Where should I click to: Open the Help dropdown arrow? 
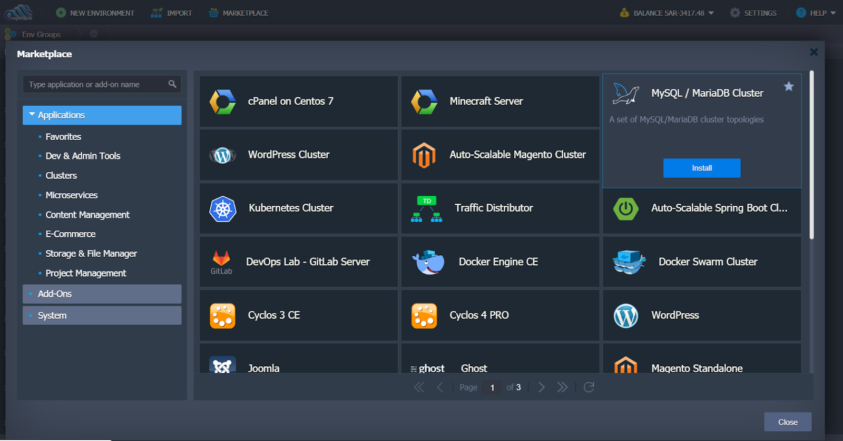[833, 13]
